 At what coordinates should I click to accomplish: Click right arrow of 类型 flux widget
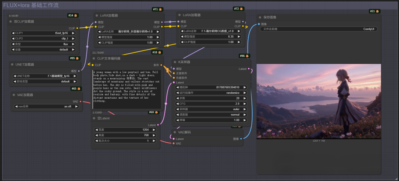coord(73,44)
